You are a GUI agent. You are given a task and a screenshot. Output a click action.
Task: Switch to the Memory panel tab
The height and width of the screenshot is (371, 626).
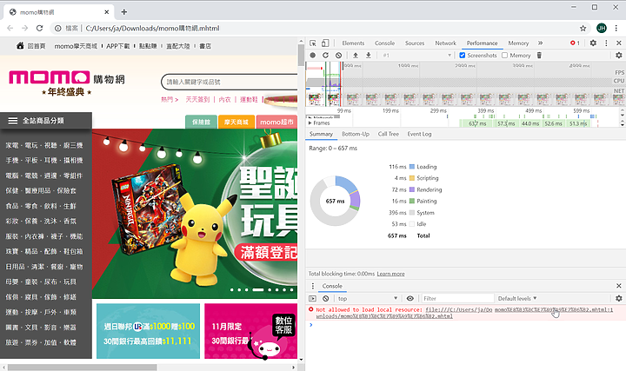518,43
